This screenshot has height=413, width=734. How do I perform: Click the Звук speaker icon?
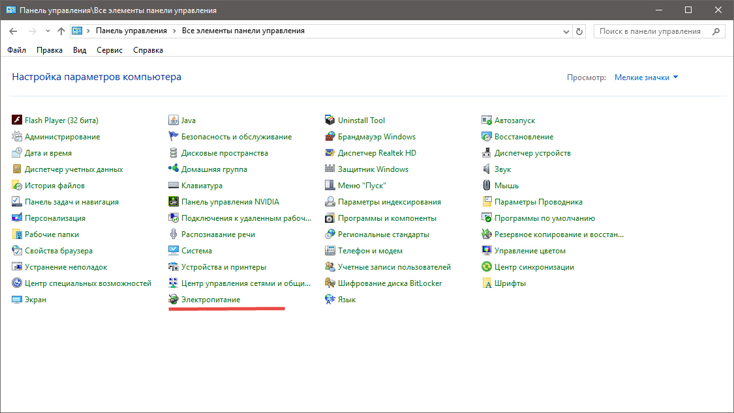click(x=486, y=169)
